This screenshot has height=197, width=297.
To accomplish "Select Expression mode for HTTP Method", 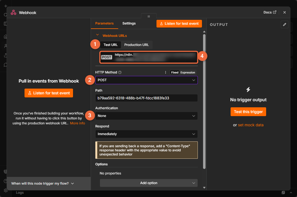I will [x=188, y=72].
